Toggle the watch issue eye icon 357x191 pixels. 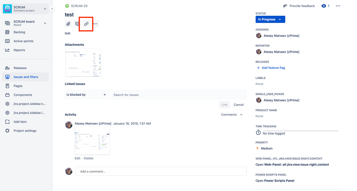tap(323, 6)
